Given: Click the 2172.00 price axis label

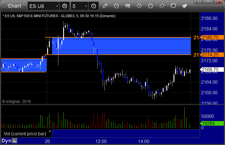Looking at the screenshot, I should 209,61.
